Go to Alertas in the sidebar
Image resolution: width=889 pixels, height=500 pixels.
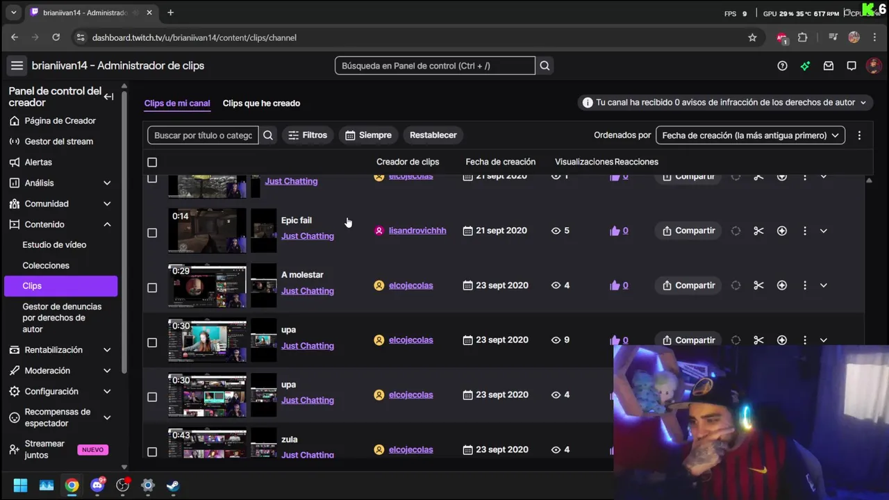[x=38, y=162]
